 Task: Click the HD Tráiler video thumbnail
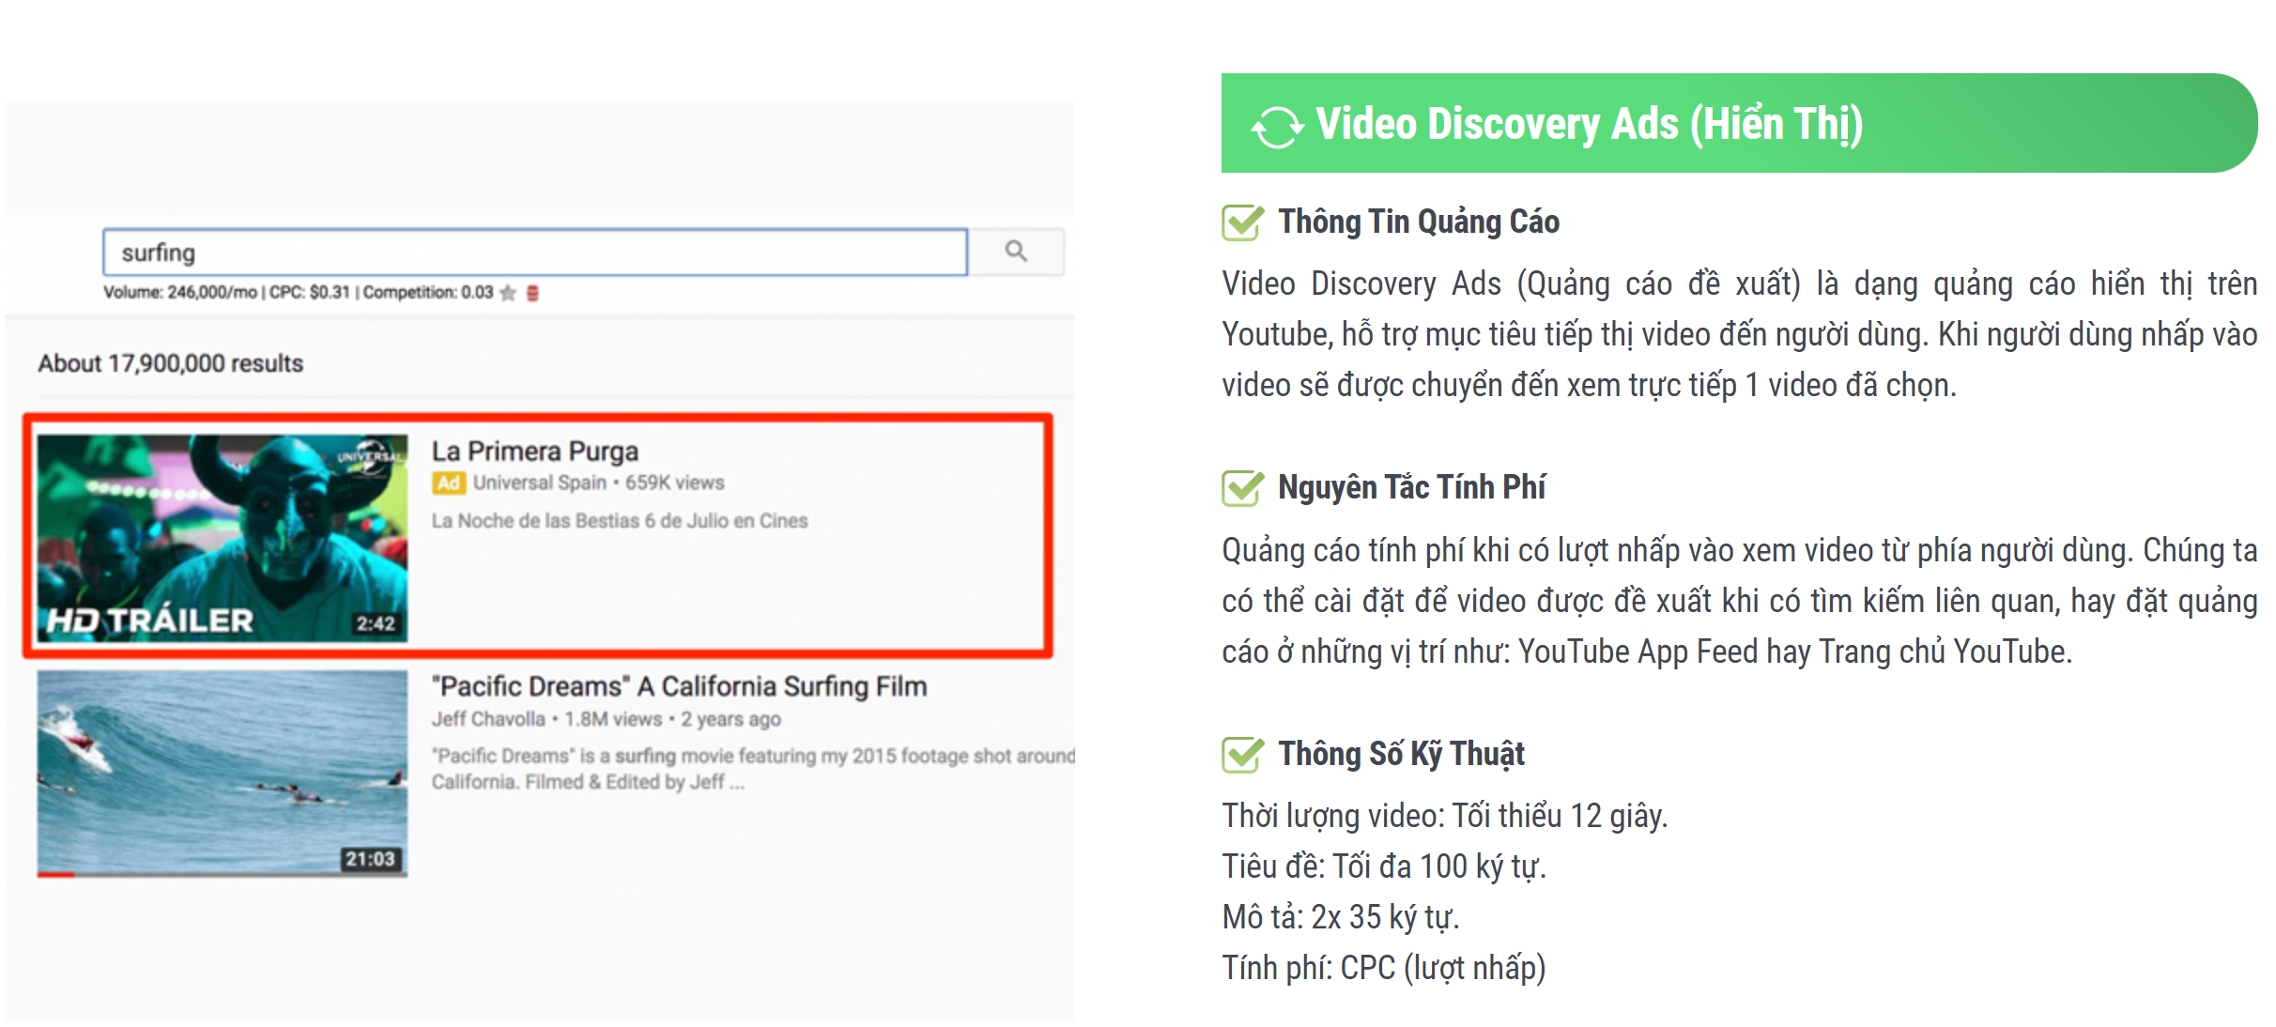click(x=223, y=538)
